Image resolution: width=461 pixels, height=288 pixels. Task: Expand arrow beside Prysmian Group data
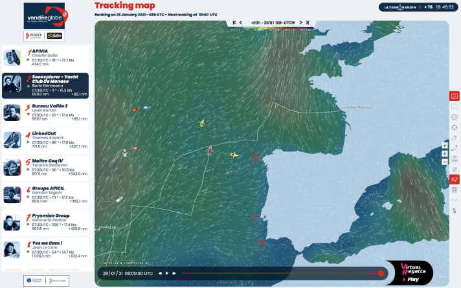coord(28,224)
